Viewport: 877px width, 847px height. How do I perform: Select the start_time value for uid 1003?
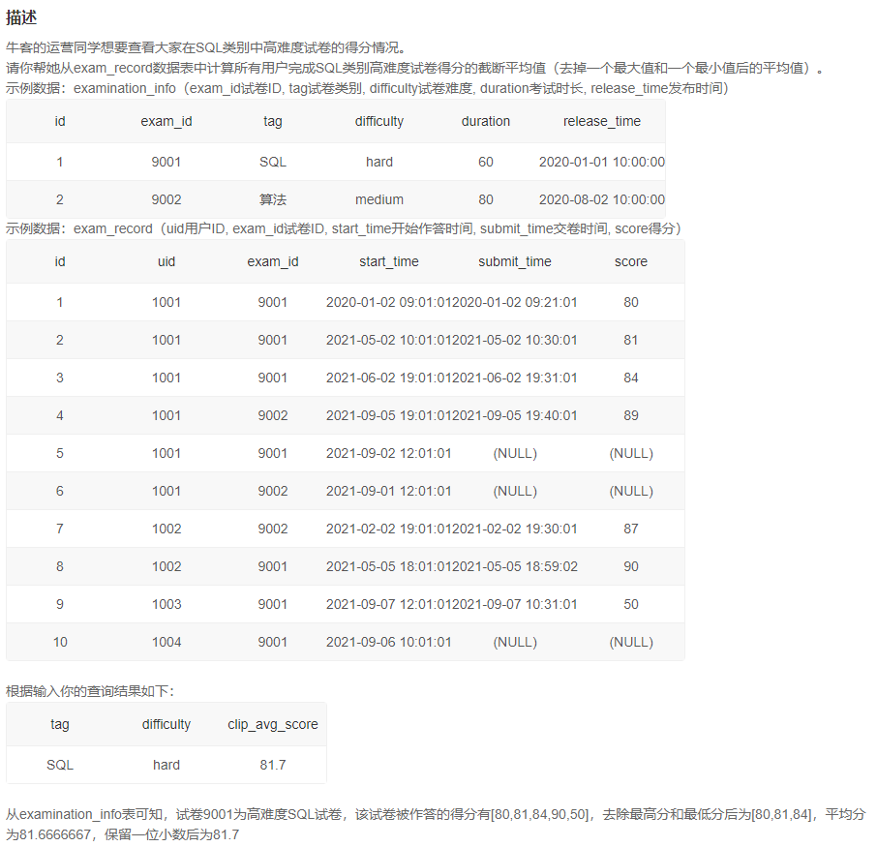pos(388,604)
